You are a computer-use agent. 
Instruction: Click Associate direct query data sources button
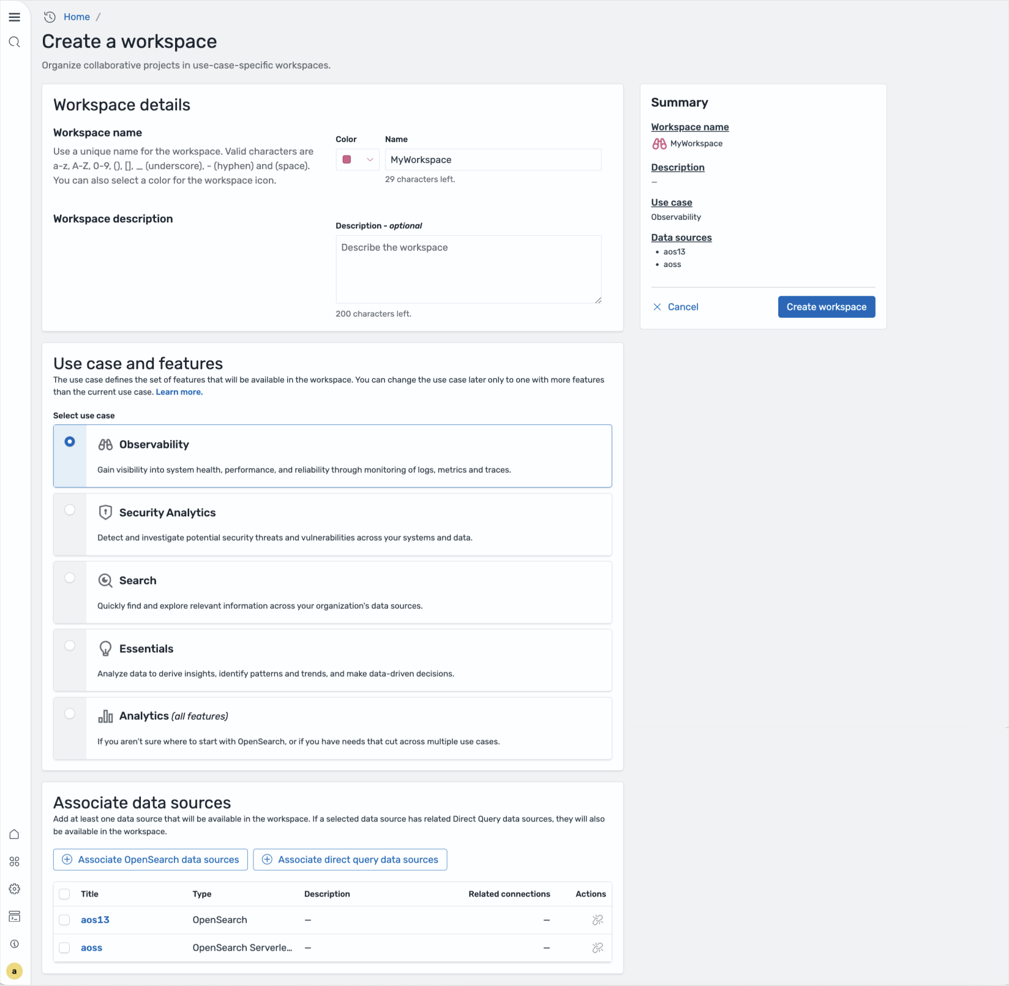[350, 860]
